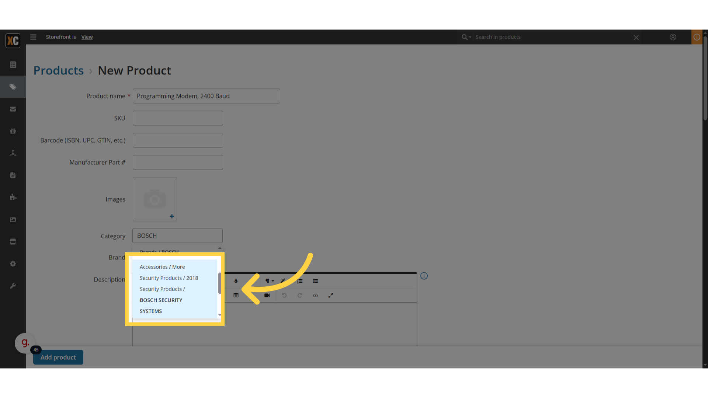This screenshot has height=398, width=708.
Task: Open the gear settings icon in the sidebar
Action: click(13, 264)
